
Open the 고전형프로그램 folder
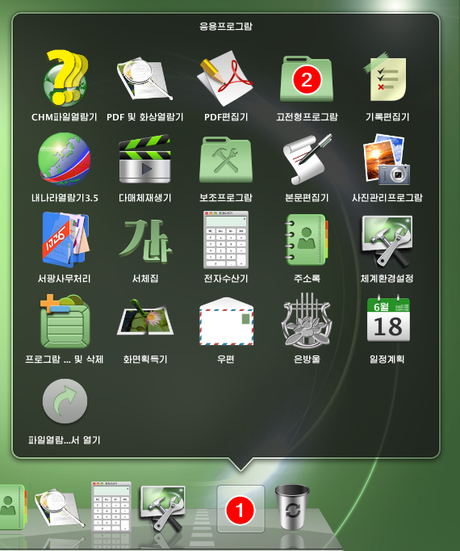coord(307,78)
